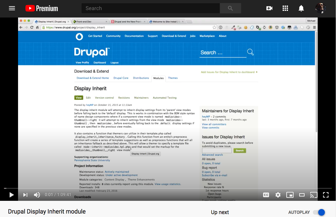Open the Marketplace menu item
The image size is (336, 217).
(x=207, y=36)
